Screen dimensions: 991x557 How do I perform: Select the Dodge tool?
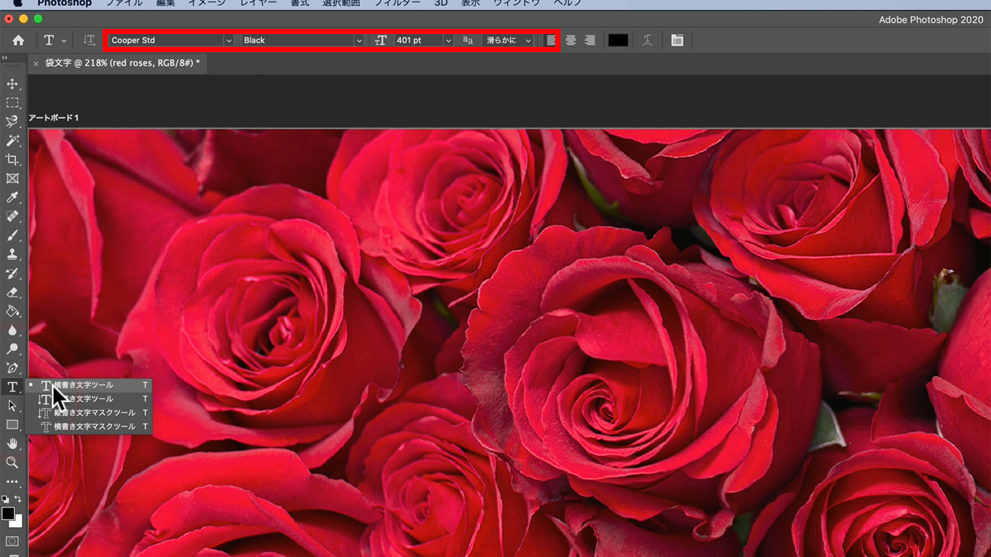coord(12,349)
